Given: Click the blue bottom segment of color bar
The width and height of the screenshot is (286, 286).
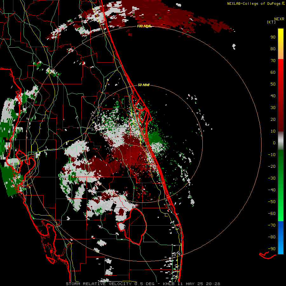Looking at the screenshot, I should coord(281,238).
